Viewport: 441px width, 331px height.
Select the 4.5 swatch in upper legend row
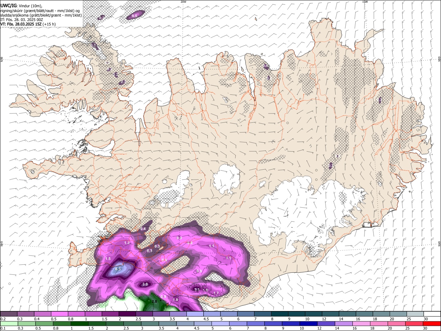coord(212,314)
